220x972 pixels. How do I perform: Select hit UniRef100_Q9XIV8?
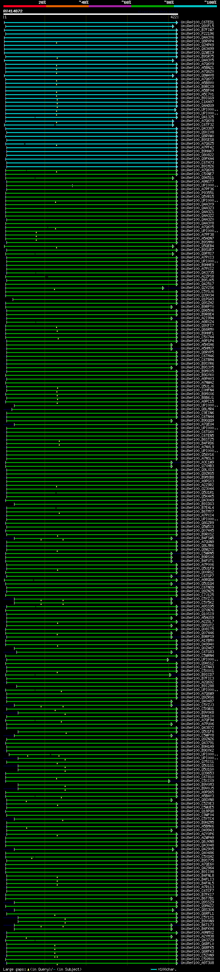tap(197, 132)
